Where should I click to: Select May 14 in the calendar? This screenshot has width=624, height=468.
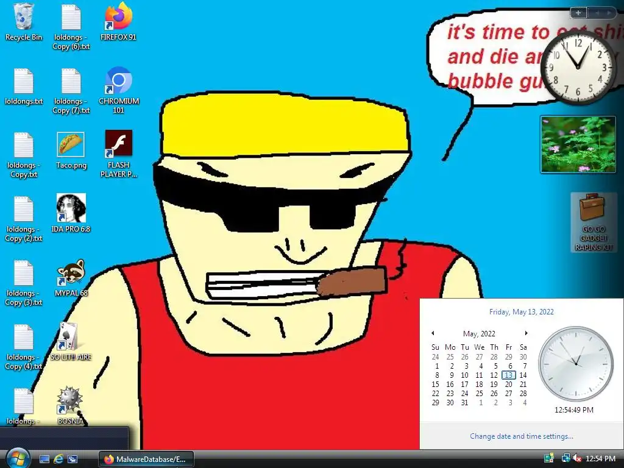click(523, 375)
